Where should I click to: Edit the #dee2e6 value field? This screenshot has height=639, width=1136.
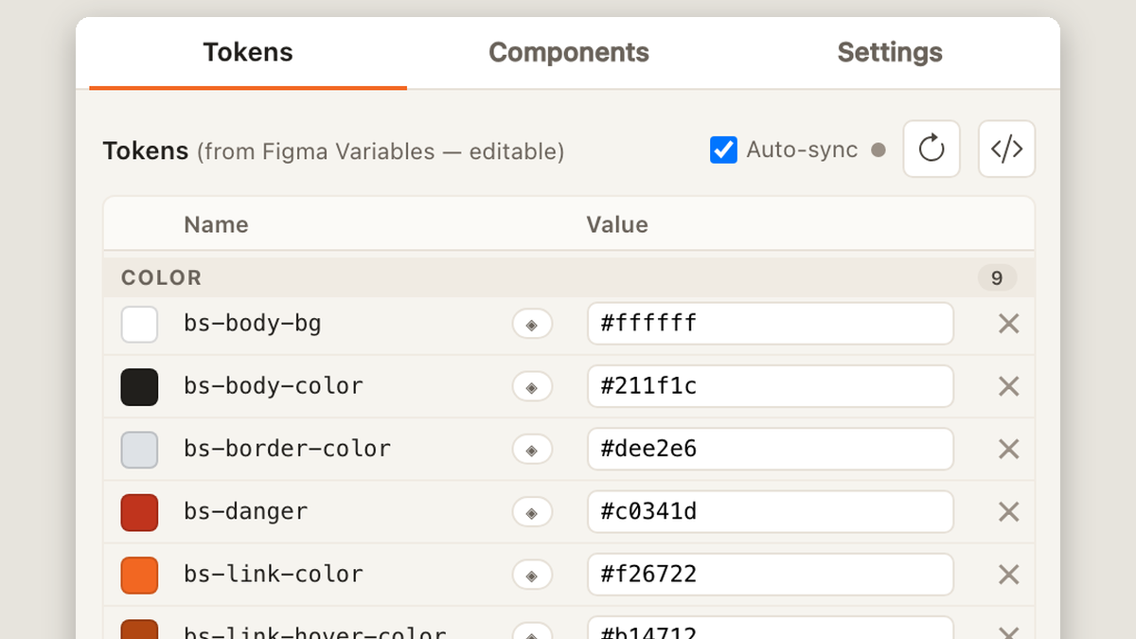click(771, 449)
